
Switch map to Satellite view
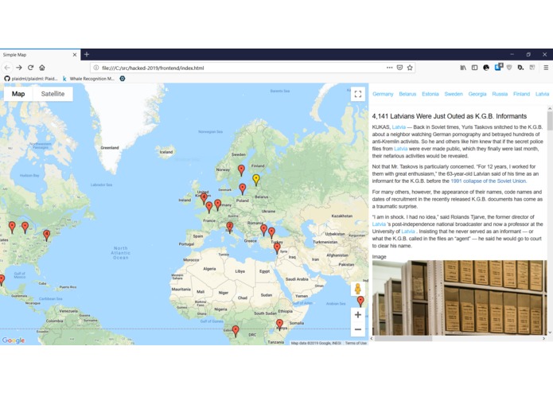[53, 94]
